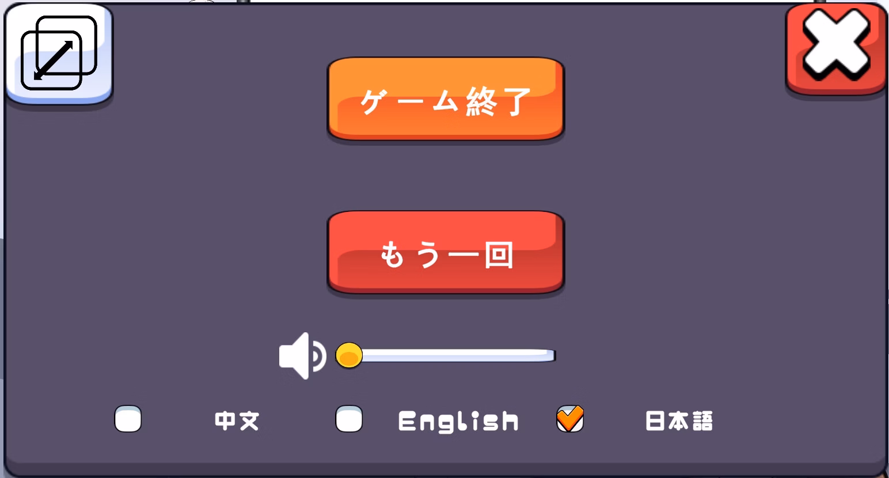Click the yellow volume slider knob

[x=349, y=355]
